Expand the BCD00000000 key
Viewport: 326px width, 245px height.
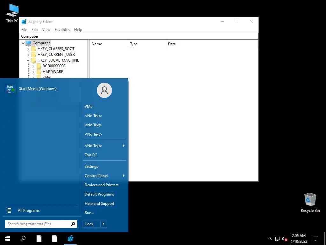[x=33, y=66]
